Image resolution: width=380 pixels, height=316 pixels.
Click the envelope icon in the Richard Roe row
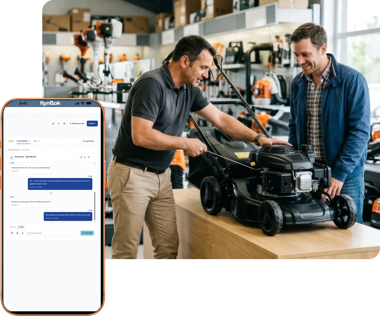coord(89,157)
